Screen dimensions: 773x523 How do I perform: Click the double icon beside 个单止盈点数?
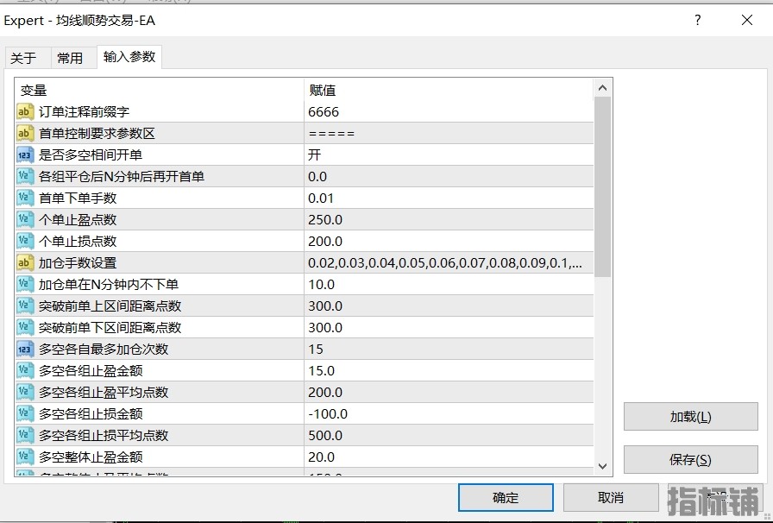25,219
